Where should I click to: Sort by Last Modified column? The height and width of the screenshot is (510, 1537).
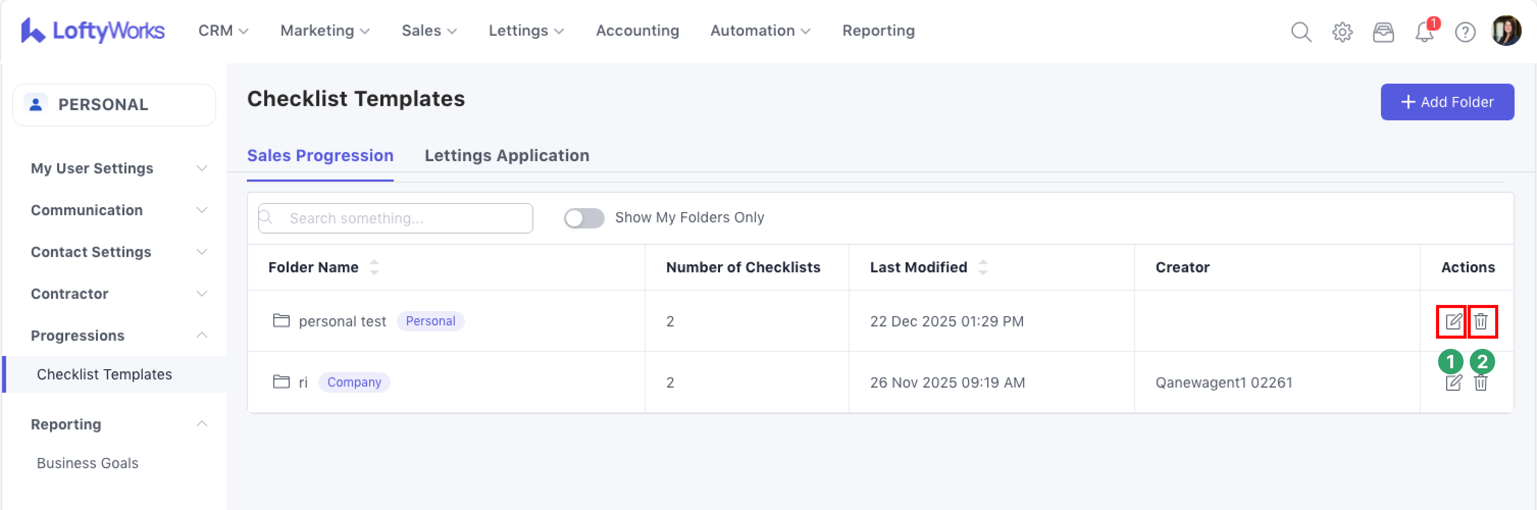pos(983,267)
